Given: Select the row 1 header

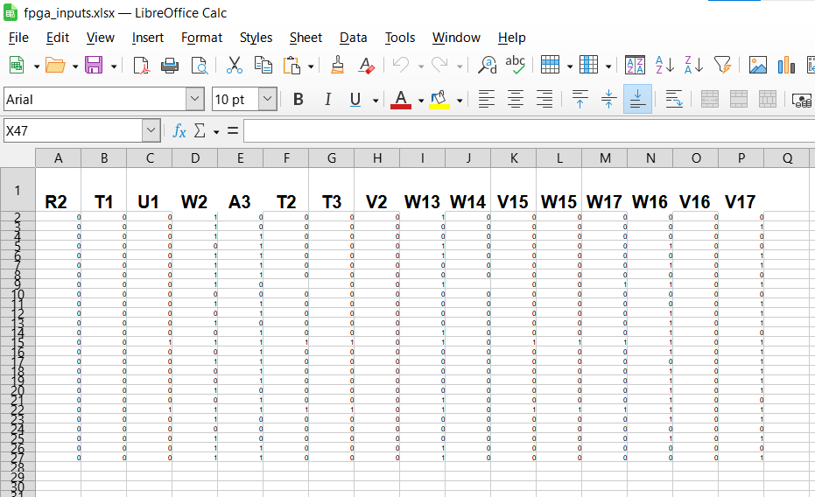Looking at the screenshot, I should pos(18,190).
